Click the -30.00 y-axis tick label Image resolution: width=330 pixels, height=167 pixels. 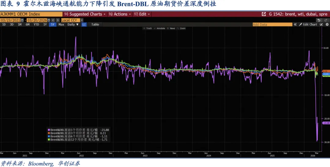pos(326,142)
